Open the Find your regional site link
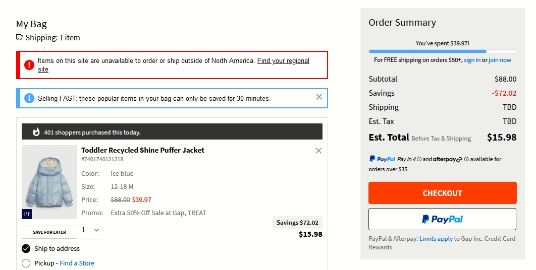The image size is (536, 270). (x=173, y=65)
